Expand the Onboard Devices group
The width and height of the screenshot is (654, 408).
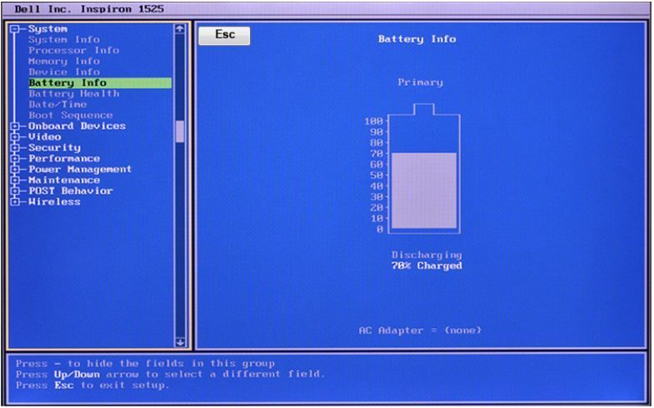click(x=14, y=127)
